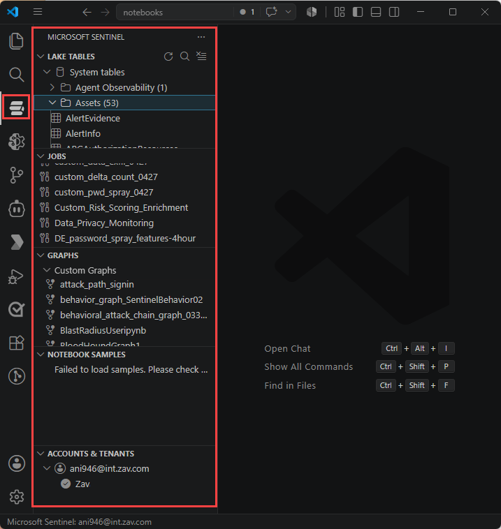
Task: Click the agent sessions indicator showing 1
Action: click(247, 12)
